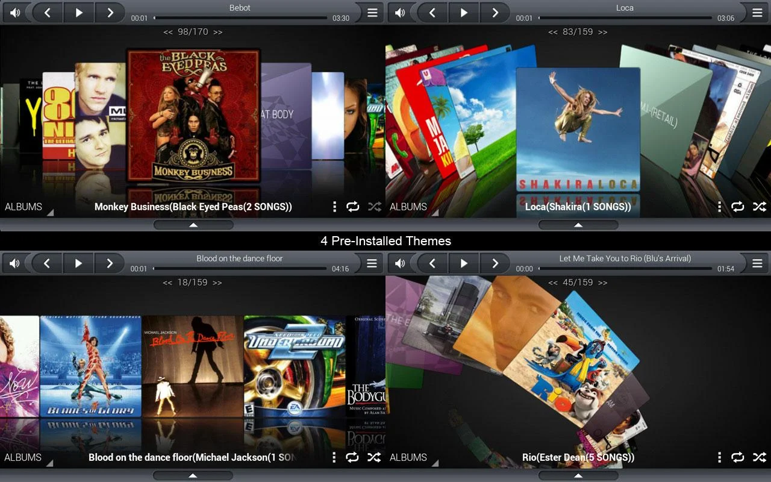Screen dimensions: 771x482
Task: Seek on the Bebot progress bar
Action: (x=240, y=18)
